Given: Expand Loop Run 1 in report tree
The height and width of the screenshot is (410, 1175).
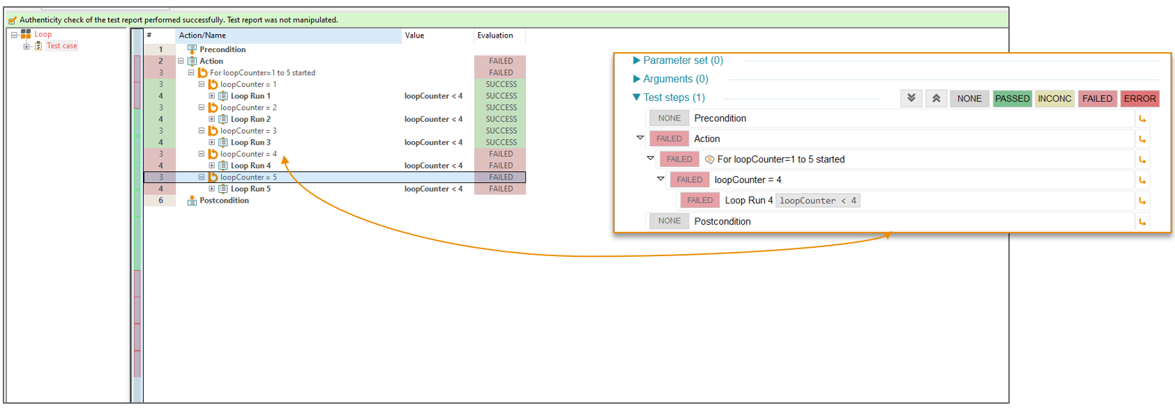Looking at the screenshot, I should point(212,96).
